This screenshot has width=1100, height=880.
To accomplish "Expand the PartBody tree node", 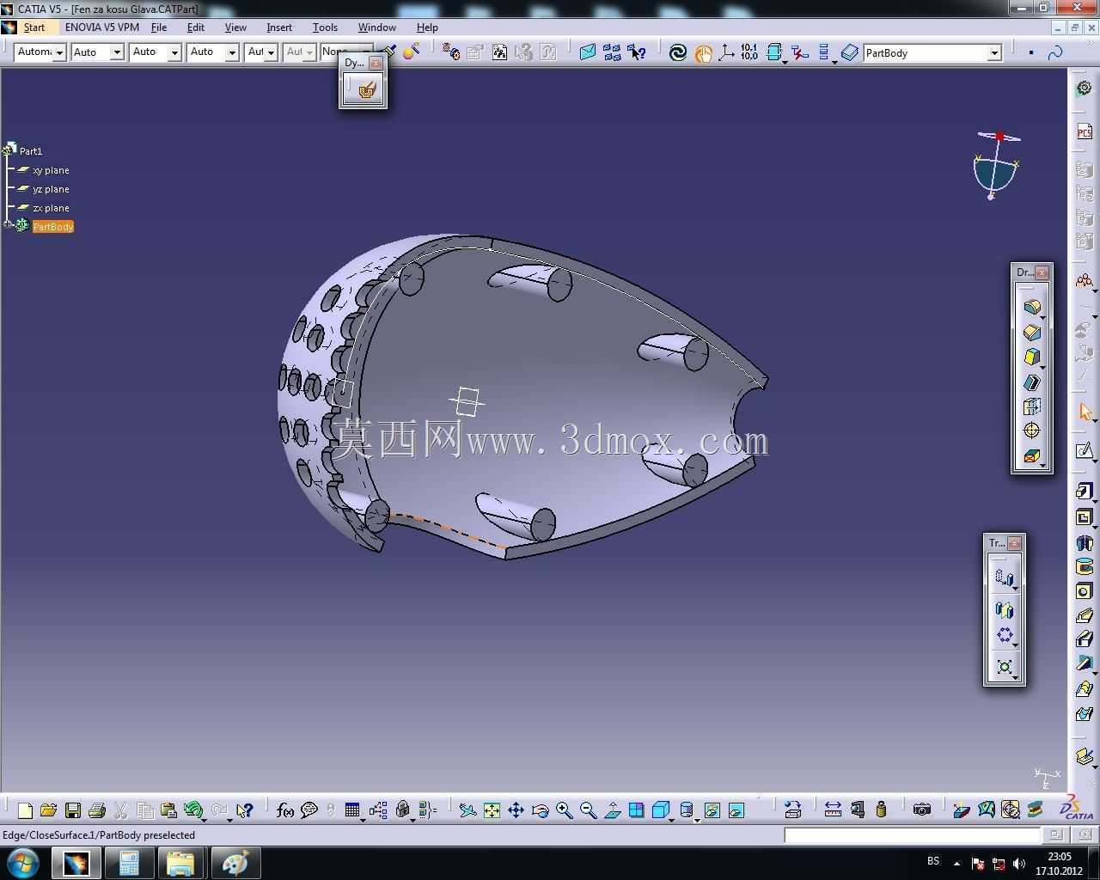I will (7, 225).
